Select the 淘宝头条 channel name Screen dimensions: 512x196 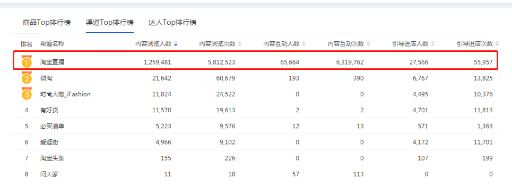[52, 158]
